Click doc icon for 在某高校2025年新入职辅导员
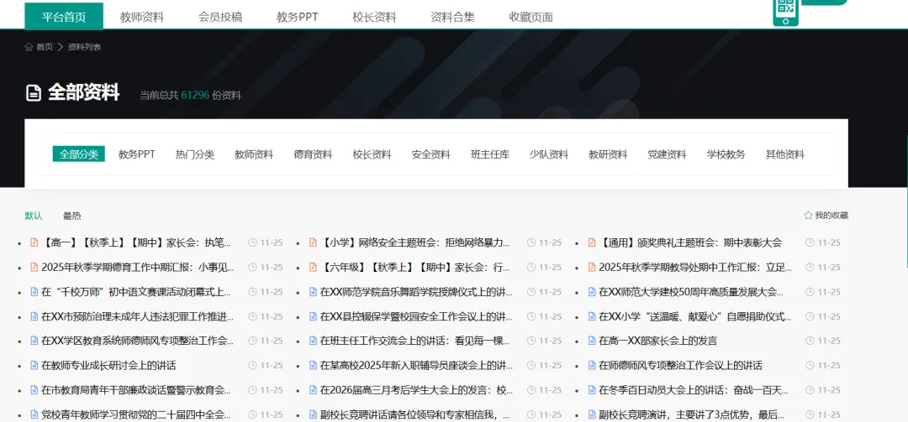Viewport: 908px width, 422px height. click(313, 365)
